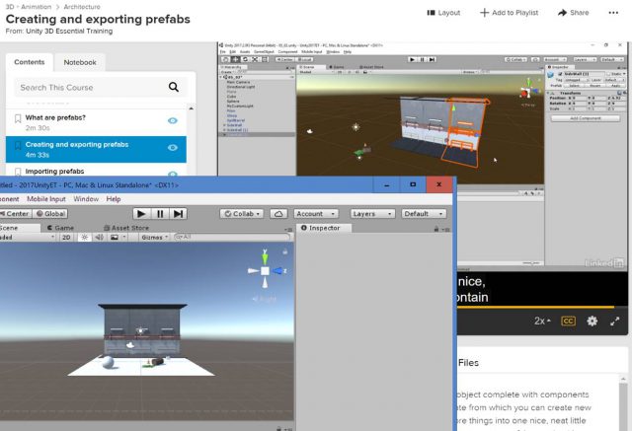The width and height of the screenshot is (632, 431).
Task: Click the course search magnifier icon
Action: point(174,87)
